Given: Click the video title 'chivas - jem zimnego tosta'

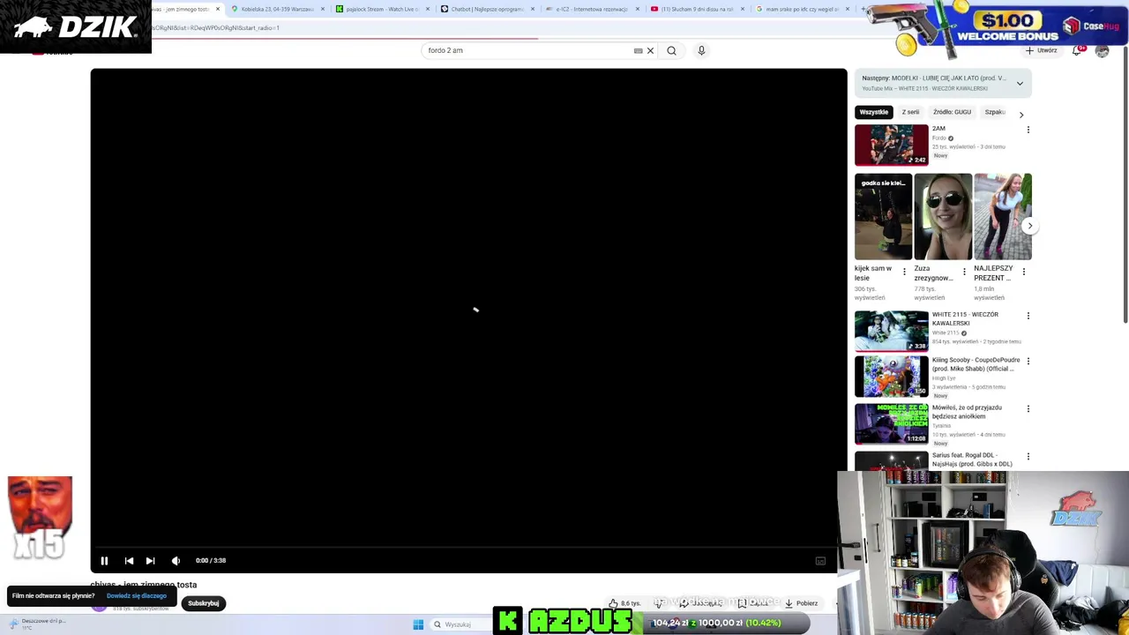Looking at the screenshot, I should pos(144,585).
